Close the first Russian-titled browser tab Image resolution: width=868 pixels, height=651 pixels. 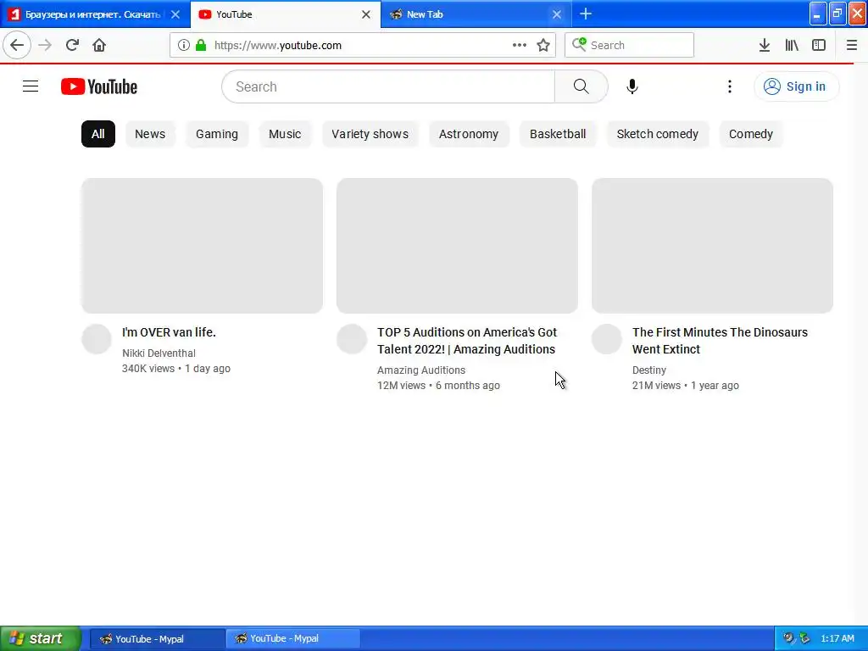pos(175,14)
